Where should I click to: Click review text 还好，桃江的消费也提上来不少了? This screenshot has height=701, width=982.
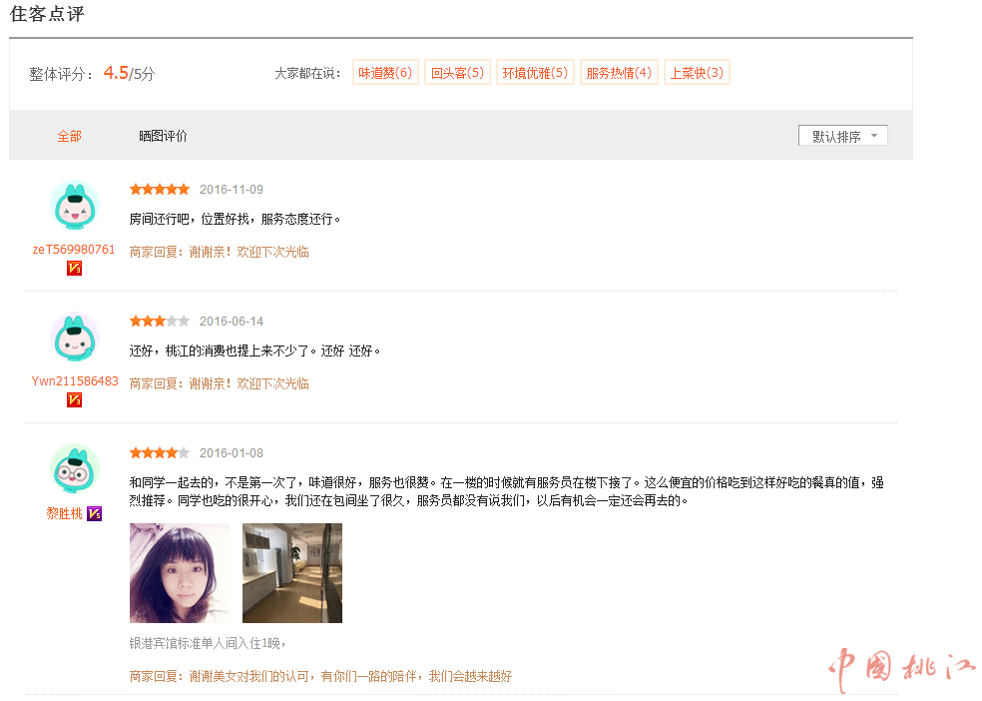[x=254, y=350]
